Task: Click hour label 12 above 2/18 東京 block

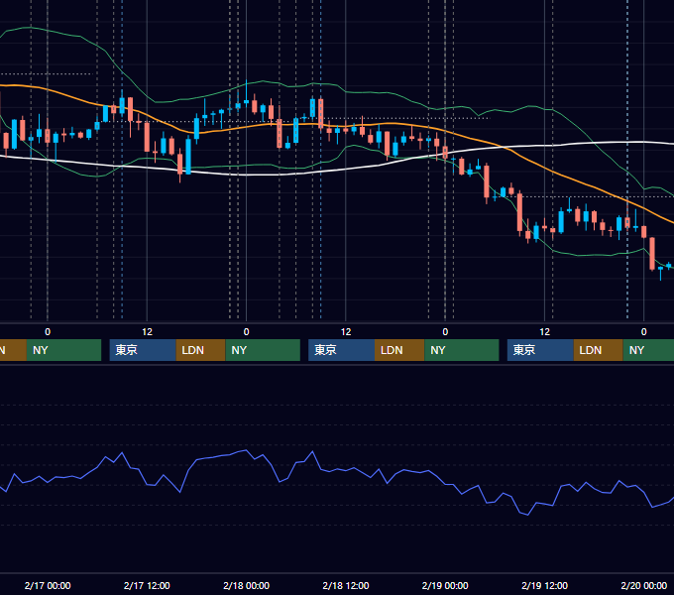Action: [x=346, y=332]
